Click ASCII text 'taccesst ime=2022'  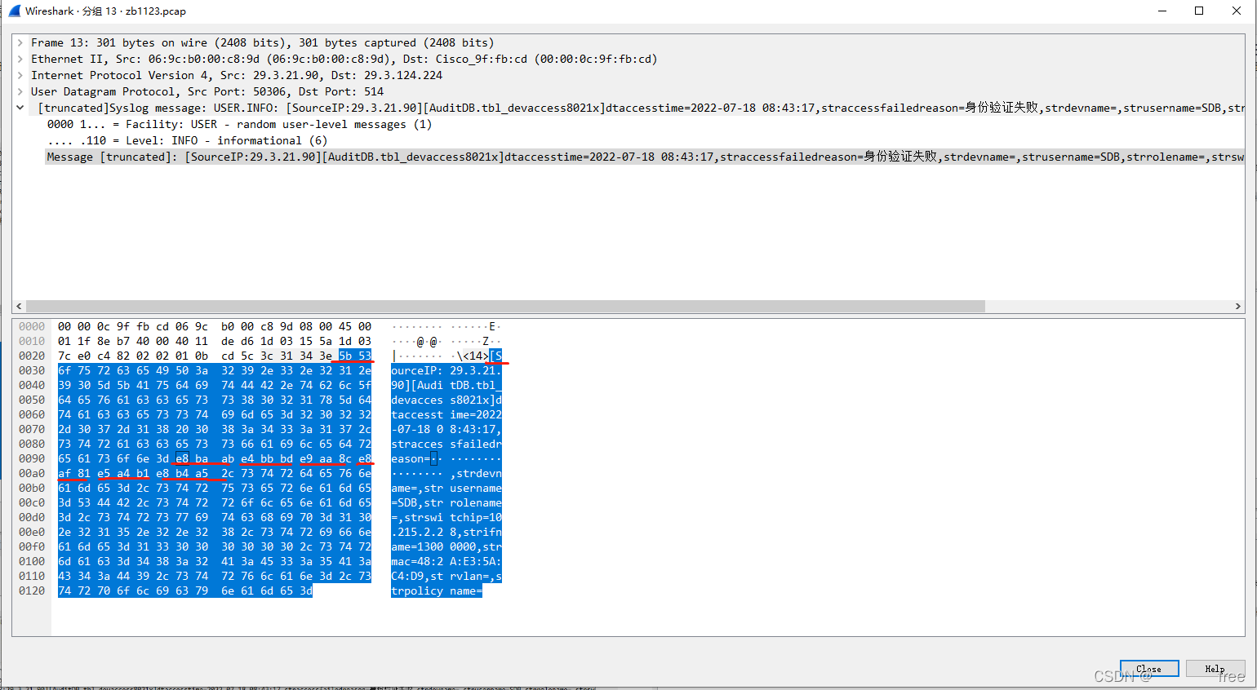[446, 414]
